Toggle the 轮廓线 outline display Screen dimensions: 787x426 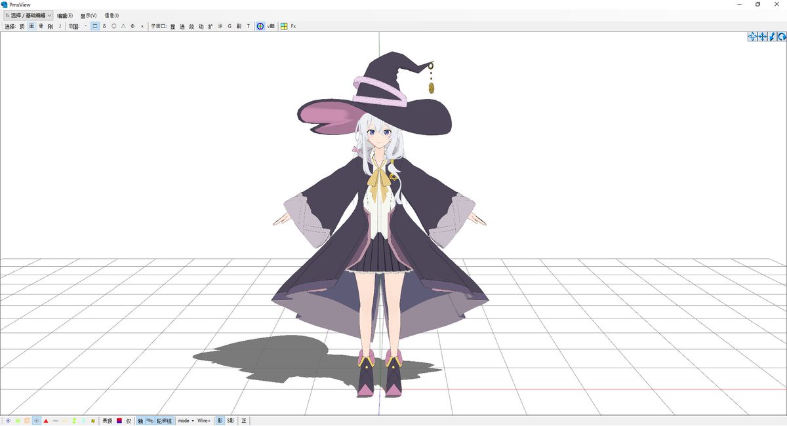pyautogui.click(x=165, y=421)
